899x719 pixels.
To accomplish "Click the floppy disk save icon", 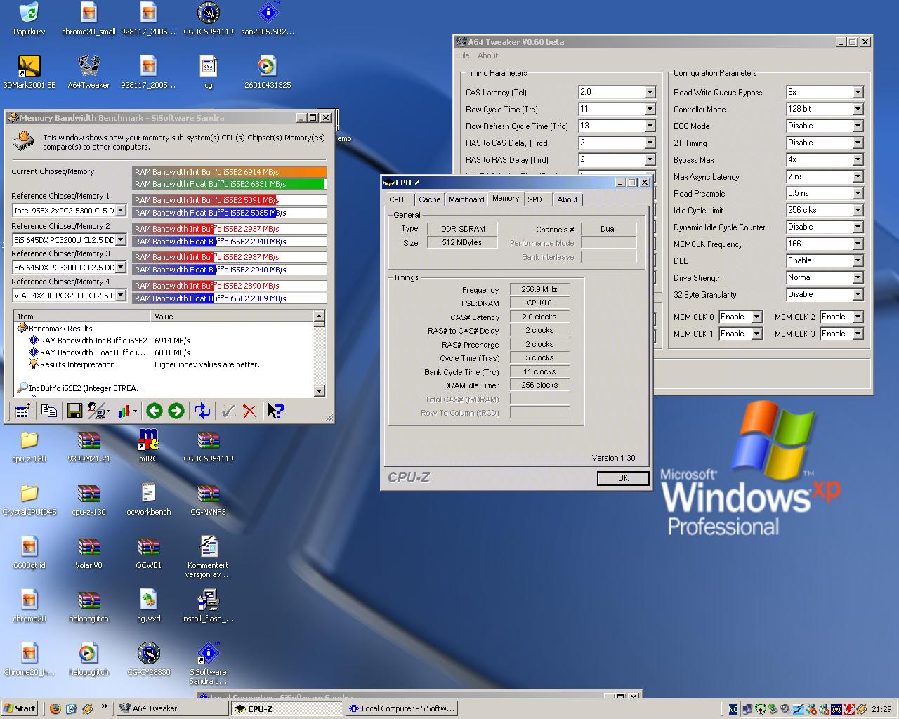I will pos(74,411).
